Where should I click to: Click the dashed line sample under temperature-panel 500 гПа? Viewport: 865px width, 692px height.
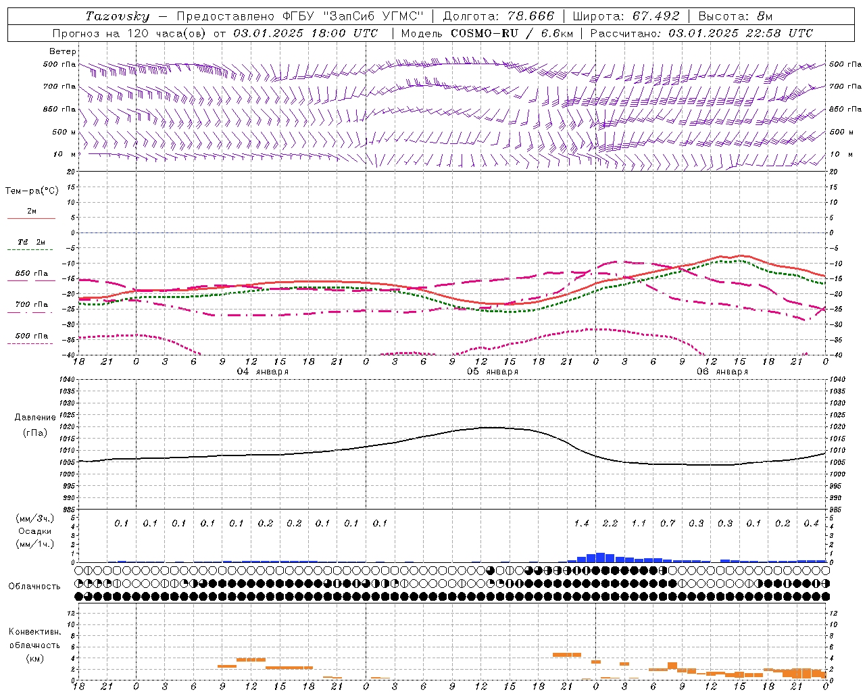point(31,344)
